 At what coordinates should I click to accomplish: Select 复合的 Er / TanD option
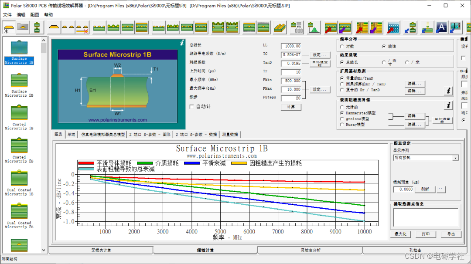342,90
